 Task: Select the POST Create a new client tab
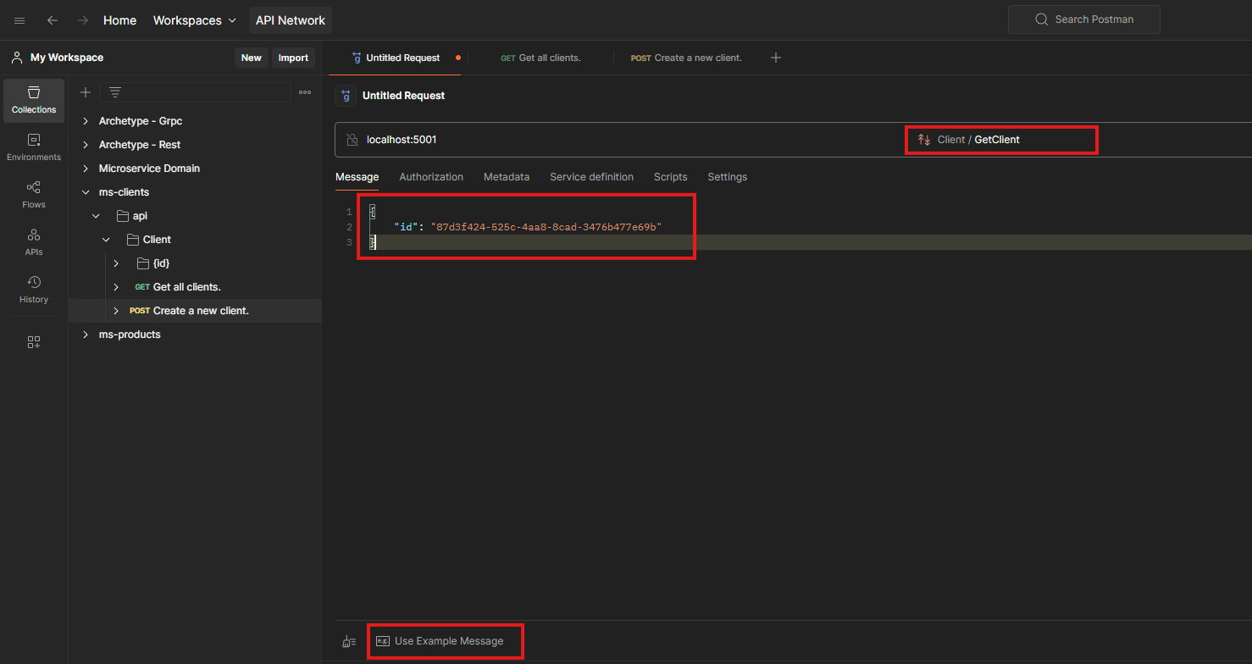[x=686, y=58]
